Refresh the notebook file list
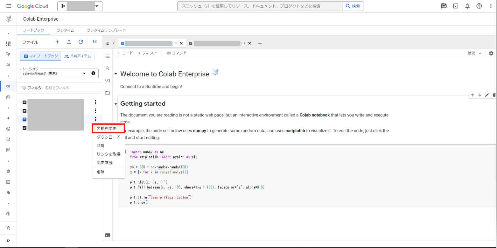Screen dimensions: 497x248 click(81, 42)
